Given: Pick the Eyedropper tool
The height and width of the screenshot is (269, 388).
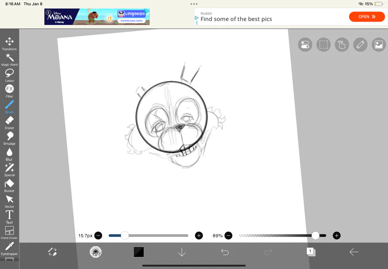Looking at the screenshot, I should click(9, 248).
